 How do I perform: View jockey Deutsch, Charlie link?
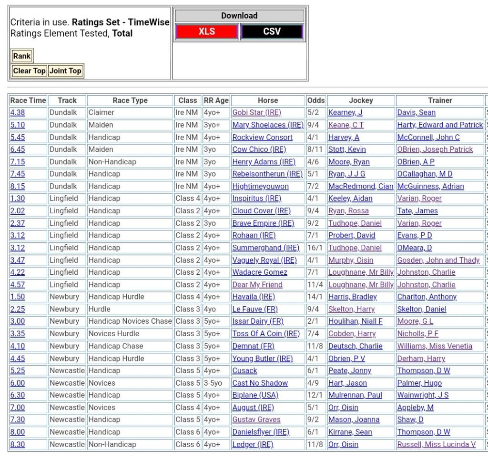tap(355, 346)
